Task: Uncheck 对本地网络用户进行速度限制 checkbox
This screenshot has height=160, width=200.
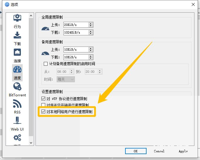Action: point(43,111)
